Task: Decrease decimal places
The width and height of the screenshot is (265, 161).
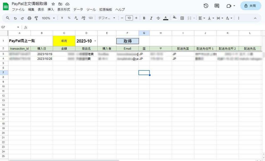Action: (76, 18)
